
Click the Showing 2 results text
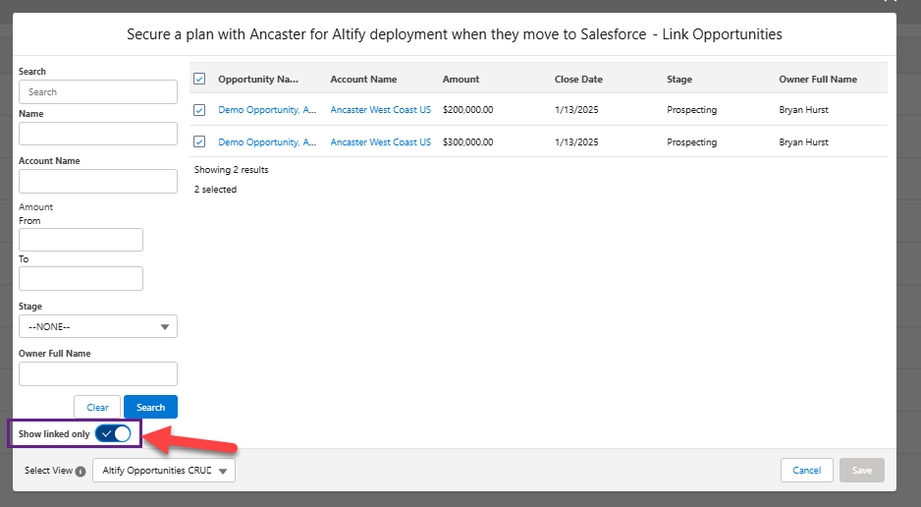(x=232, y=170)
